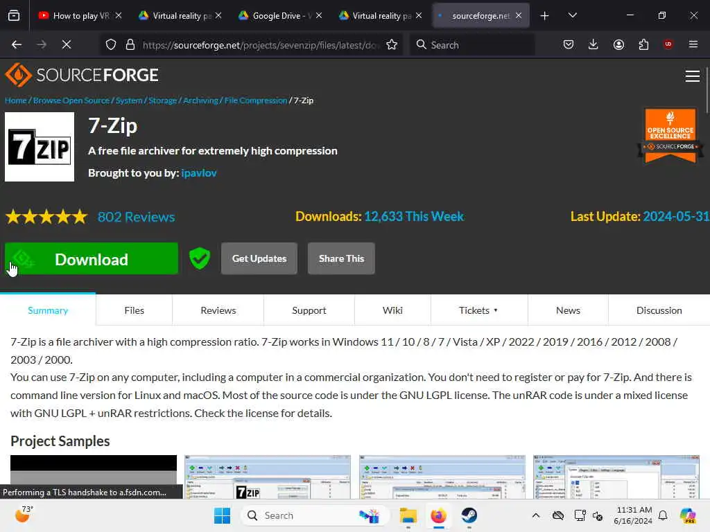This screenshot has width=710, height=532.
Task: Click the Firefox View icon in the tab strip
Action: [x=14, y=15]
